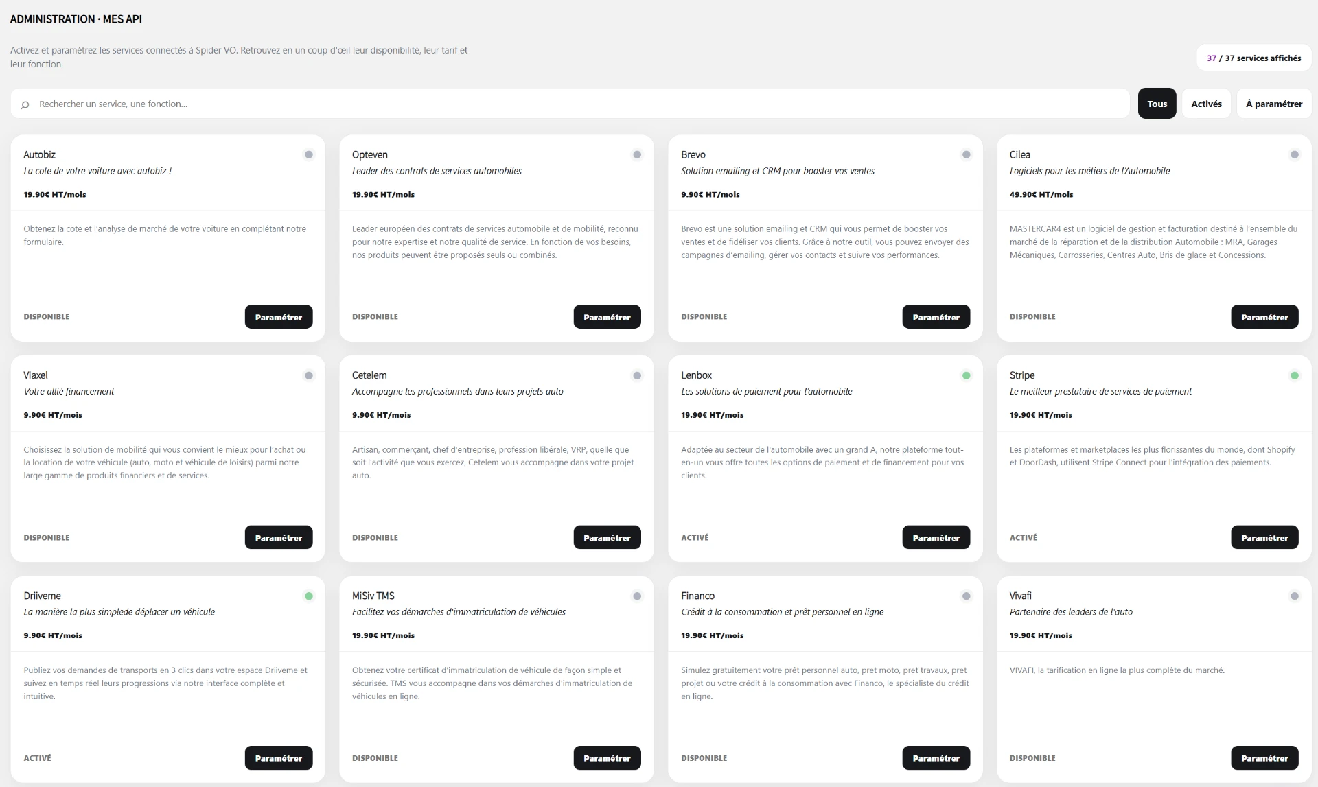Click the Vivafi service name
Screen dimensions: 1318x787
tap(1020, 596)
